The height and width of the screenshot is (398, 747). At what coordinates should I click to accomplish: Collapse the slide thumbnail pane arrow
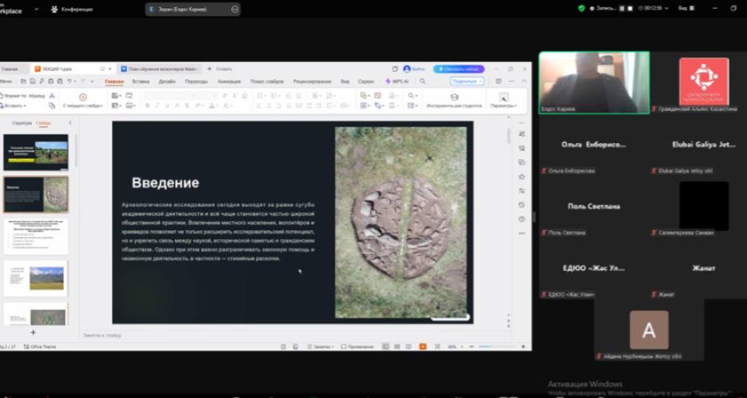[71, 123]
